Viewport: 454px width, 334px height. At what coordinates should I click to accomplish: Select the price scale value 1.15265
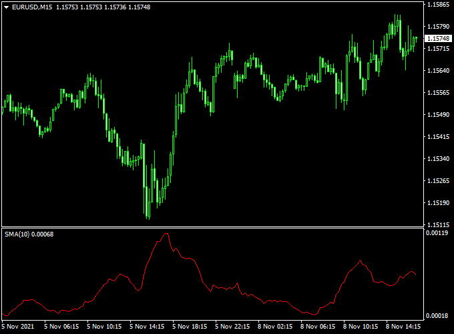click(x=439, y=181)
